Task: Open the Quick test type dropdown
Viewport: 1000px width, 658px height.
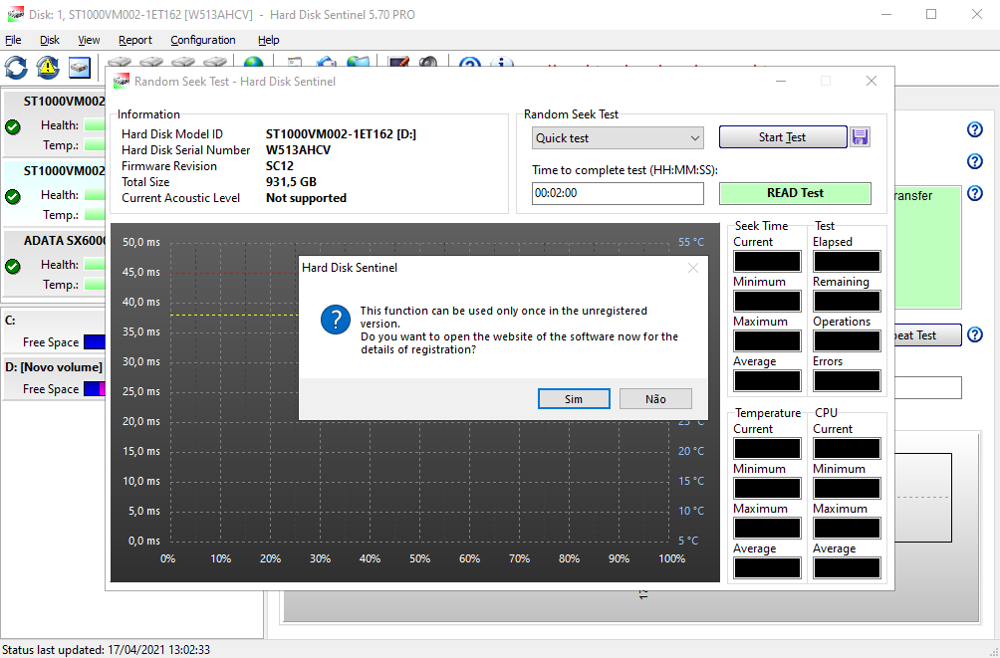Action: tap(618, 138)
